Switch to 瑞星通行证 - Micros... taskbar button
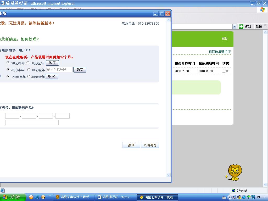The height and width of the screenshot is (201, 268). pos(116,197)
